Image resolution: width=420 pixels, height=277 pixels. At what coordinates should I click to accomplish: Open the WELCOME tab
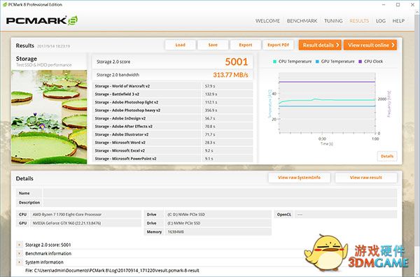coord(267,21)
